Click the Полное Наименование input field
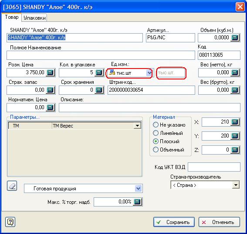Screen dimensions: 247x234 click(x=101, y=55)
